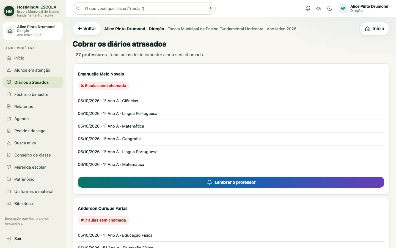396x248 pixels.
Task: Click the Alice Pinto Drumond name in header
Action: coord(369,6)
